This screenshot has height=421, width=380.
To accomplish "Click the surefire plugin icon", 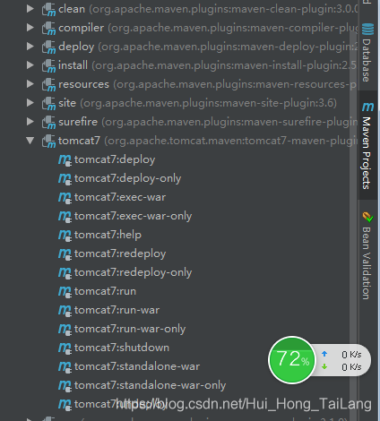I will pos(48,122).
